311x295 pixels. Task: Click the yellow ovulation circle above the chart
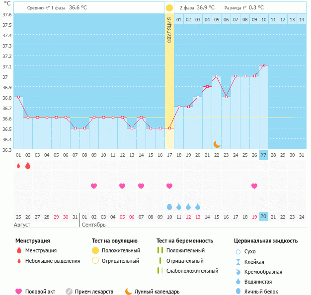click(x=169, y=8)
